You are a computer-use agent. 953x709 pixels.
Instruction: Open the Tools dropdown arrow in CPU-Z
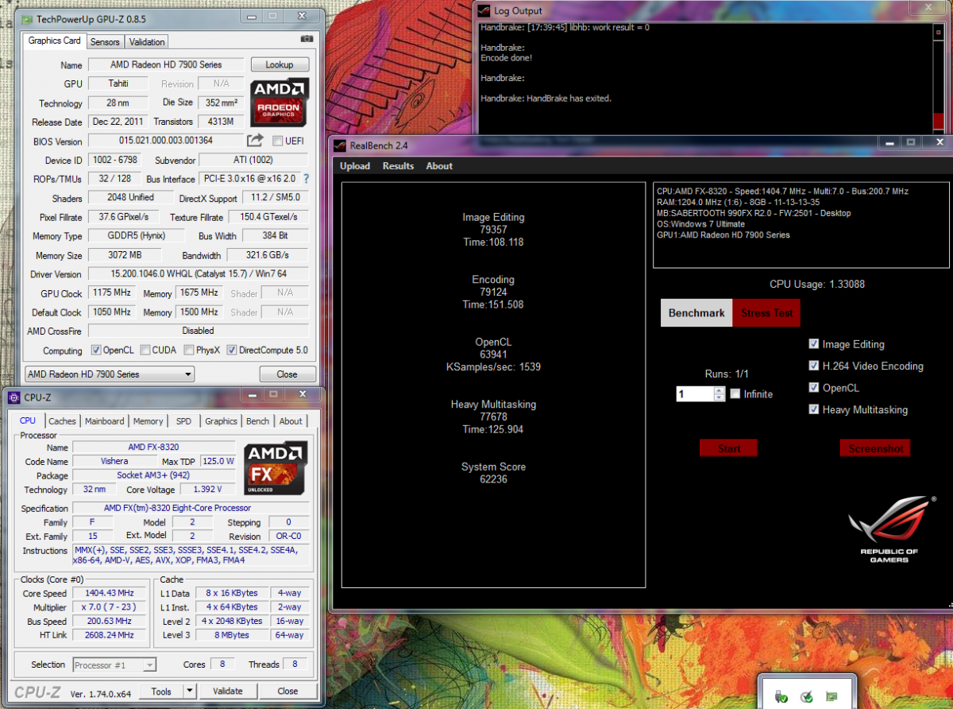click(190, 691)
